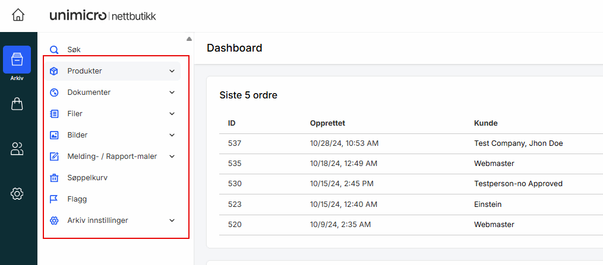Open the users icon in left rail
603x265 pixels.
tap(17, 149)
